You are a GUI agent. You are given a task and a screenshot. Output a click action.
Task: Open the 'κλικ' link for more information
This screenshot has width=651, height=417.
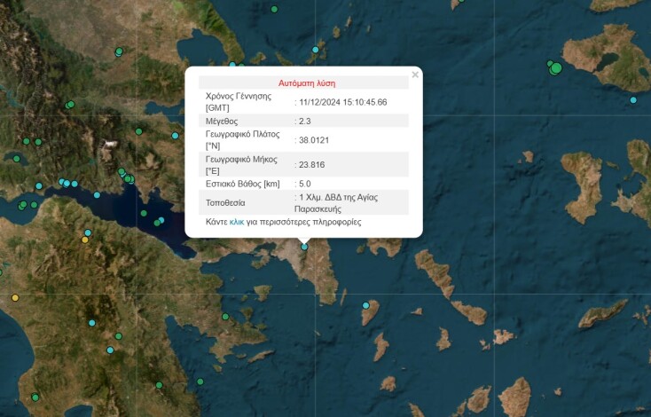(237, 222)
